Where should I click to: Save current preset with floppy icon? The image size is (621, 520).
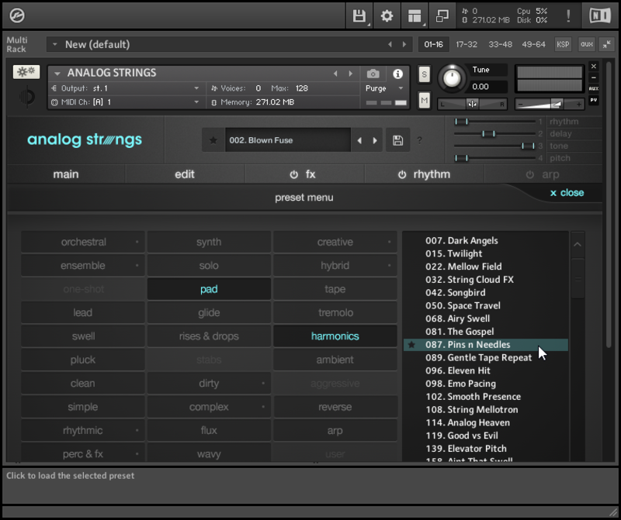pyautogui.click(x=398, y=140)
